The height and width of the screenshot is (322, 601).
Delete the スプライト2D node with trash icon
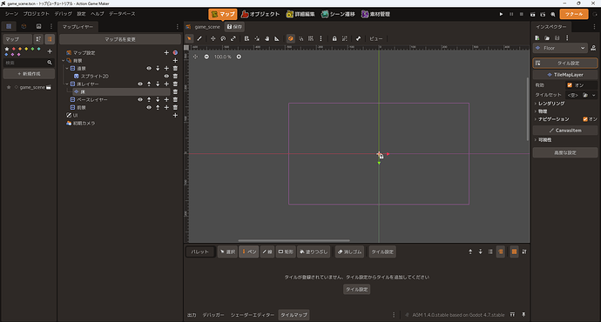click(175, 77)
